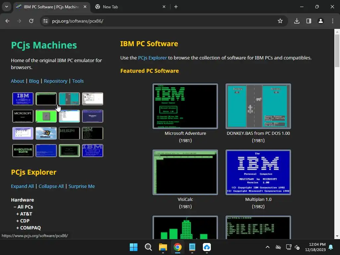Open the Tools link

click(x=78, y=81)
